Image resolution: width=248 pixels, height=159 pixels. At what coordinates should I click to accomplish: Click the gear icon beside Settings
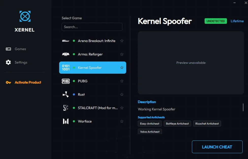pyautogui.click(x=8, y=62)
